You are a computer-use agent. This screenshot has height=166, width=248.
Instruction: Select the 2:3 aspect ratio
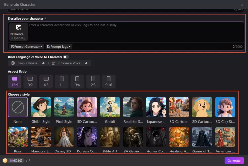click(93, 82)
